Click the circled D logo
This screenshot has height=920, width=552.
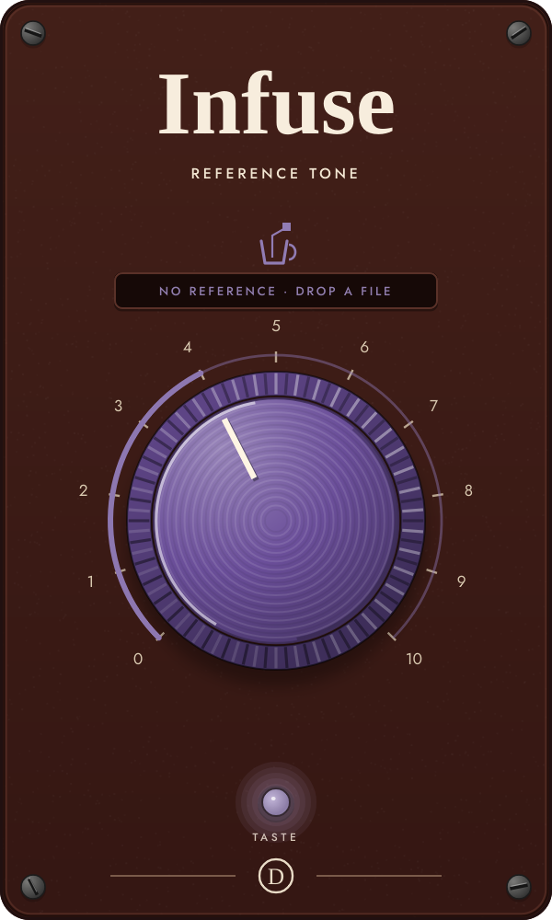point(276,876)
